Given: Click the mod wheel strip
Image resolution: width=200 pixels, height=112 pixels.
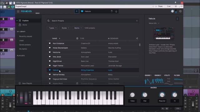Looking at the screenshot, I should [x=26, y=97].
